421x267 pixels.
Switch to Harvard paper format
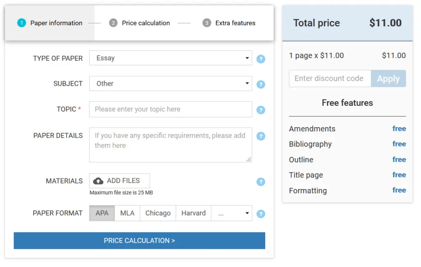[193, 213]
